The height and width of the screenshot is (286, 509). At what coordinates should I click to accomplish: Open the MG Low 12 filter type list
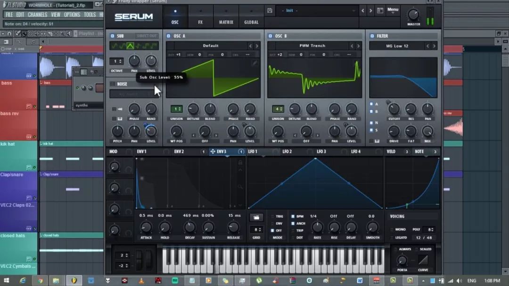click(x=397, y=46)
